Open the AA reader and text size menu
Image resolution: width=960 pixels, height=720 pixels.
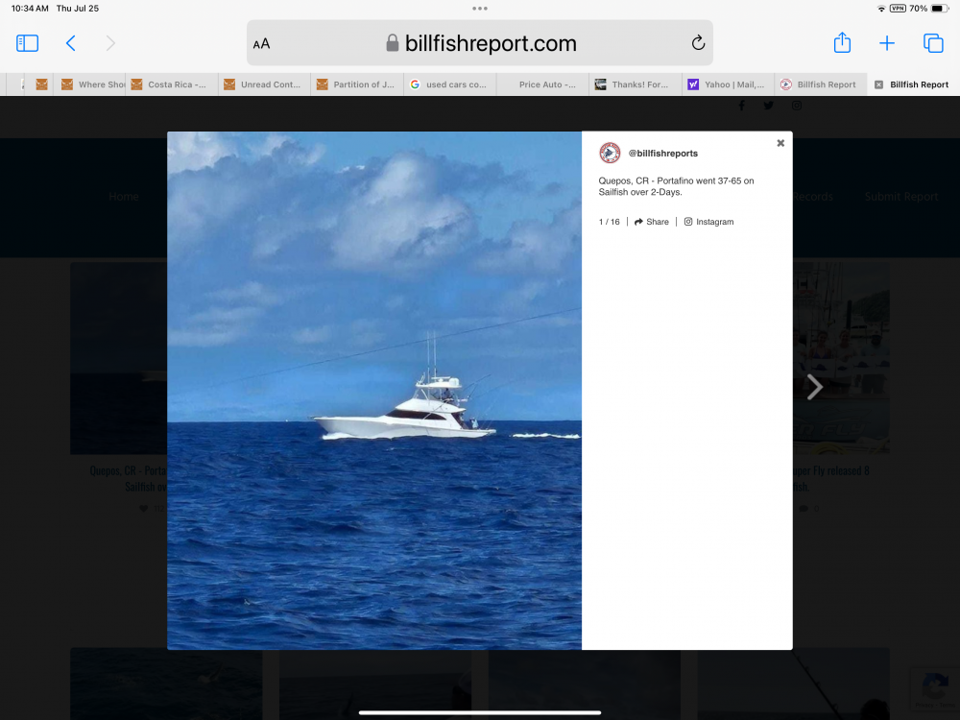(261, 44)
